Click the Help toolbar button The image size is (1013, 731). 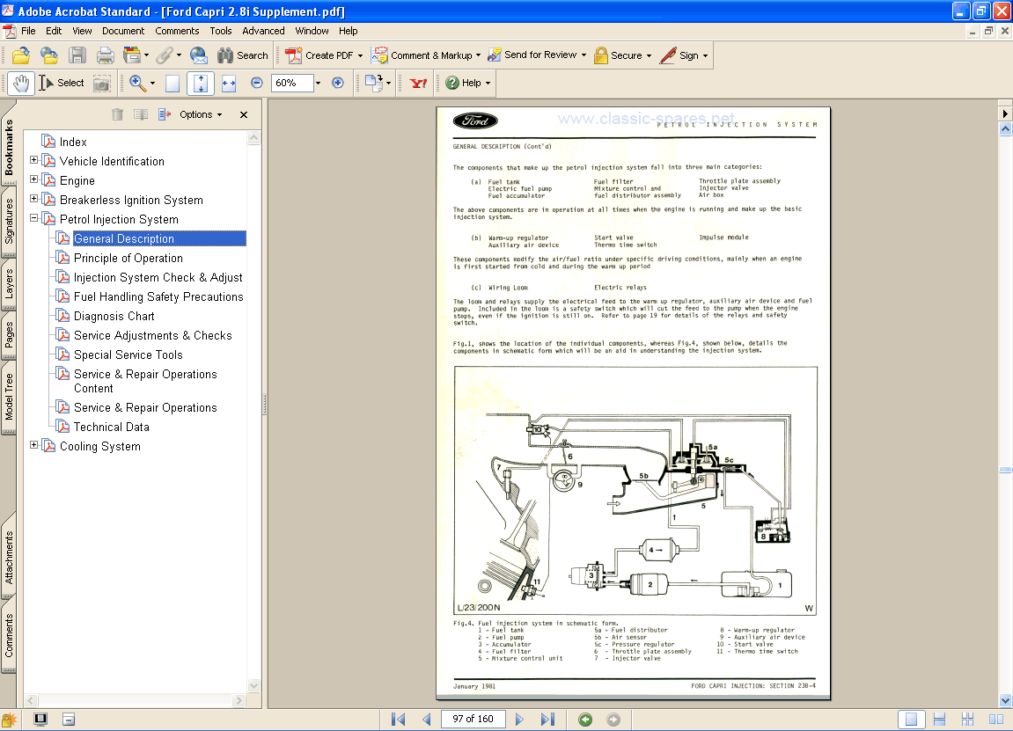[x=467, y=83]
